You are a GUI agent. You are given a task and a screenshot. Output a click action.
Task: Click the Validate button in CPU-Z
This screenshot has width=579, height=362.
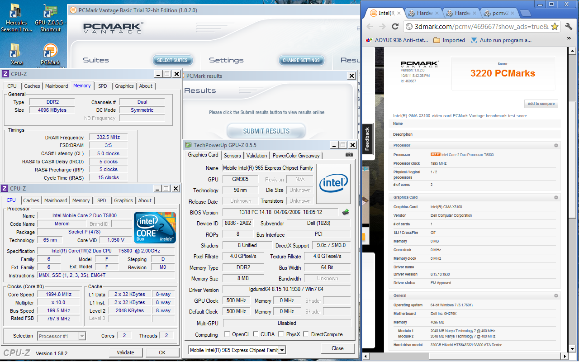125,352
